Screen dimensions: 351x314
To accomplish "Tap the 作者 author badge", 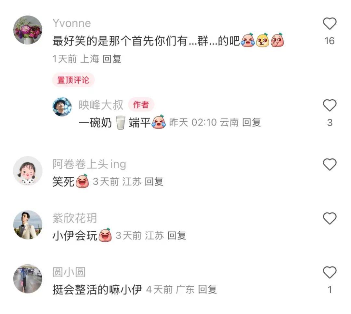I will (141, 105).
